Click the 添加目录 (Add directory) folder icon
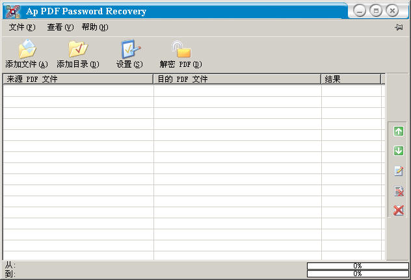 tap(77, 49)
